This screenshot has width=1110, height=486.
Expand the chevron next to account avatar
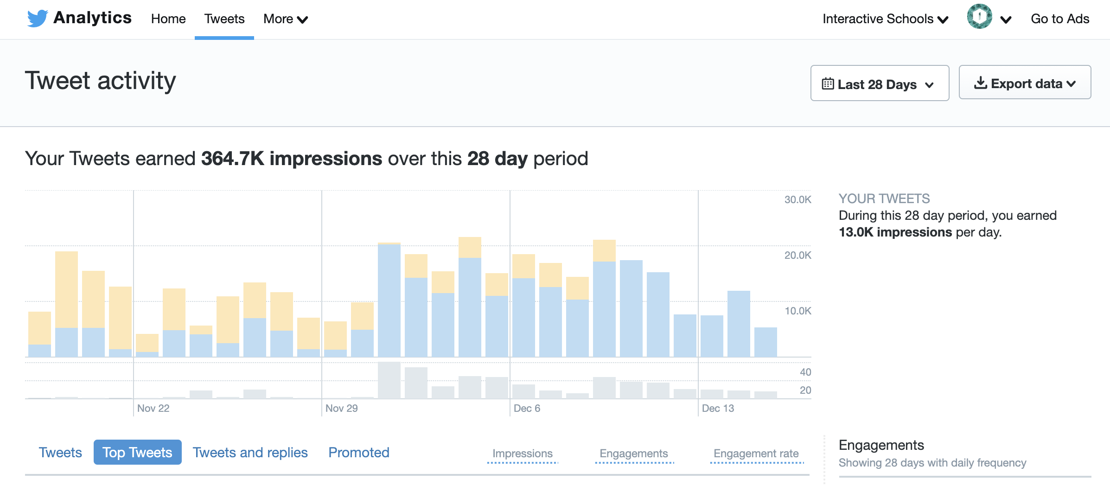tap(1006, 19)
